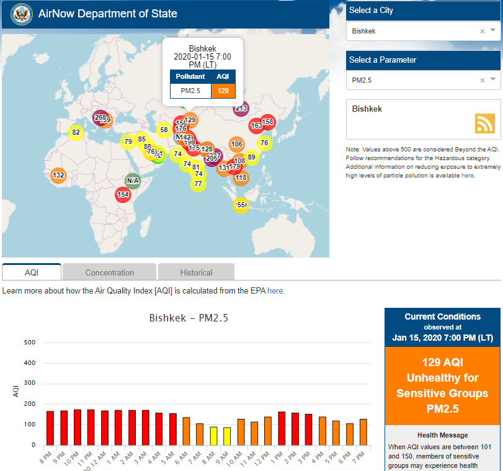
Task: Click the green N/A map marker
Action: 133,181
